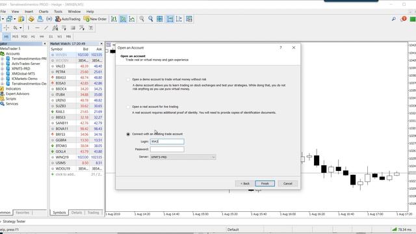Switch to Market Watch Trading tab
Viewport: 416px width, 234px height.
(93, 213)
